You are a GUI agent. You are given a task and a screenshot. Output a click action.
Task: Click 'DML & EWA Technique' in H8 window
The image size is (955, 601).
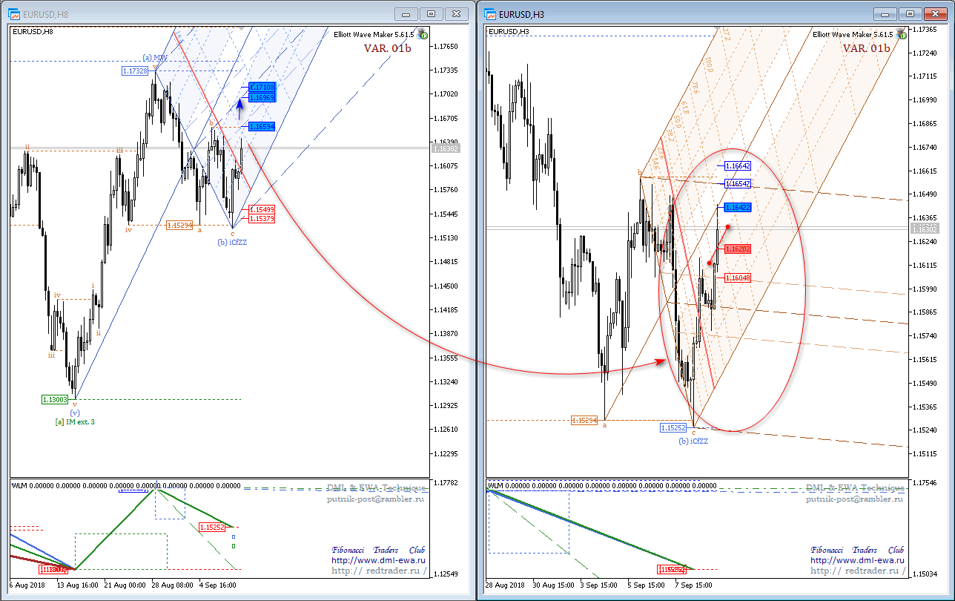(376, 488)
